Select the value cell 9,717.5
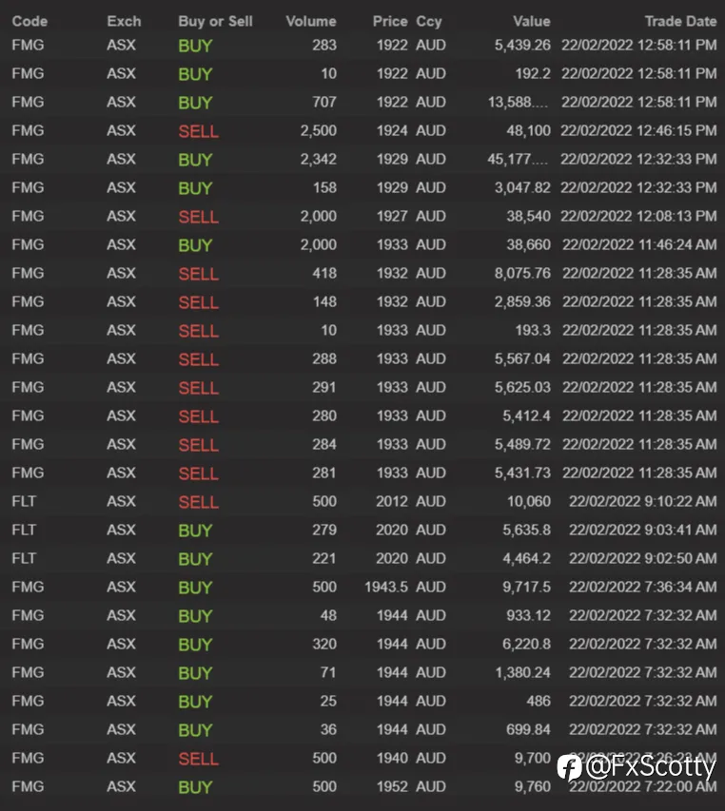 click(526, 587)
